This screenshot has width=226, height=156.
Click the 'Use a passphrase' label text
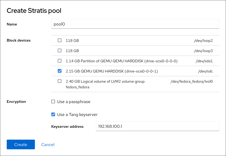pyautogui.click(x=74, y=102)
